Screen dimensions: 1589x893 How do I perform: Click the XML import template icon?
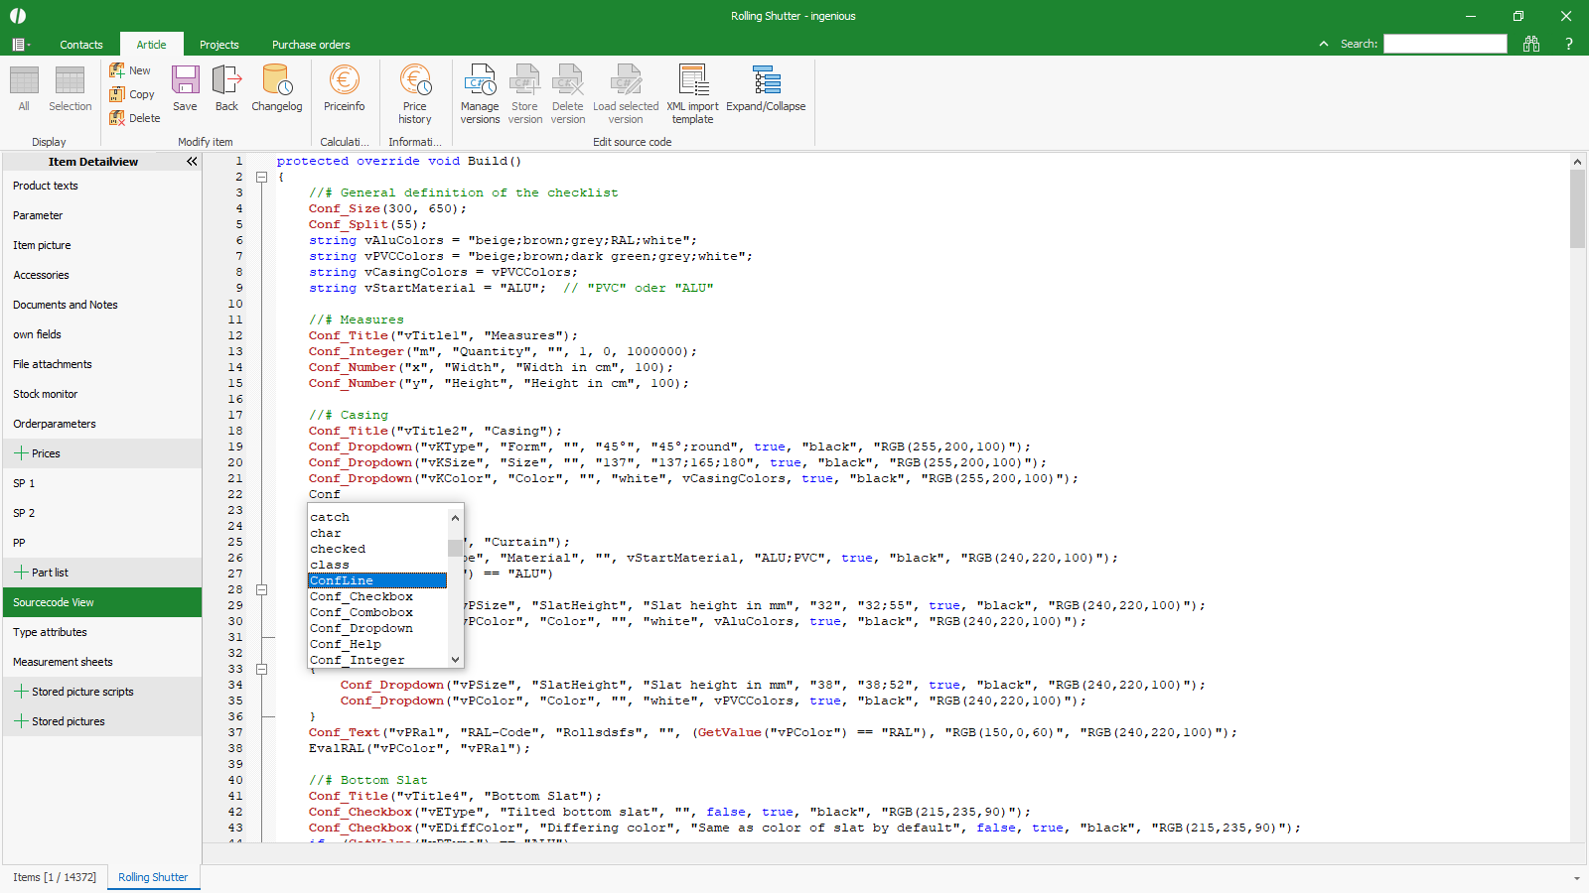(x=692, y=94)
